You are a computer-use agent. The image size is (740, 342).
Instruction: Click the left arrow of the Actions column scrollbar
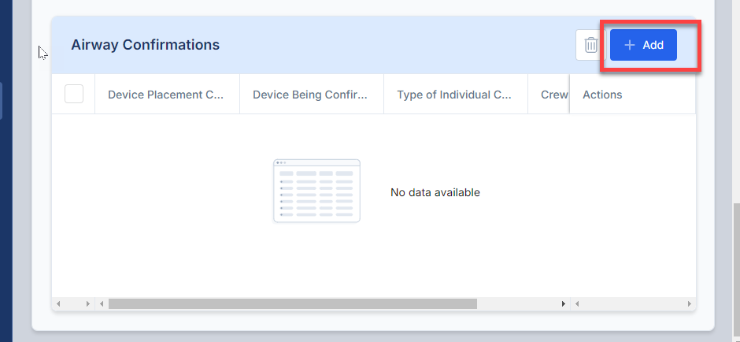pos(577,303)
